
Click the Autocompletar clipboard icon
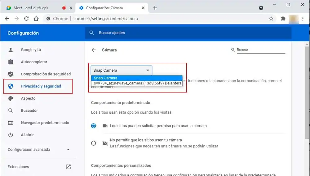(11, 62)
